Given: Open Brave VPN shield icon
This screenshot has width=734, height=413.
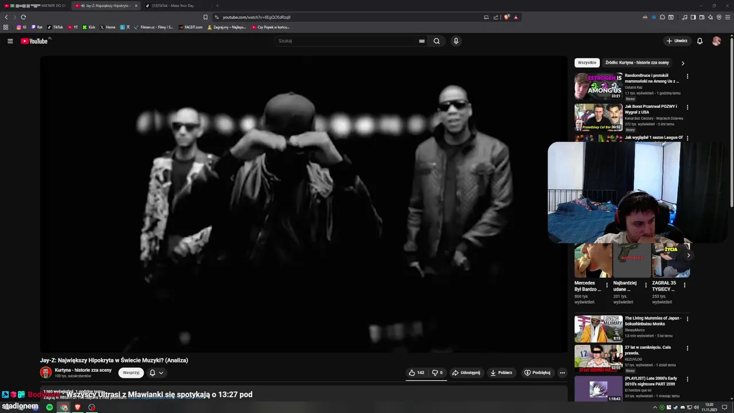Looking at the screenshot, I should click(x=719, y=17).
